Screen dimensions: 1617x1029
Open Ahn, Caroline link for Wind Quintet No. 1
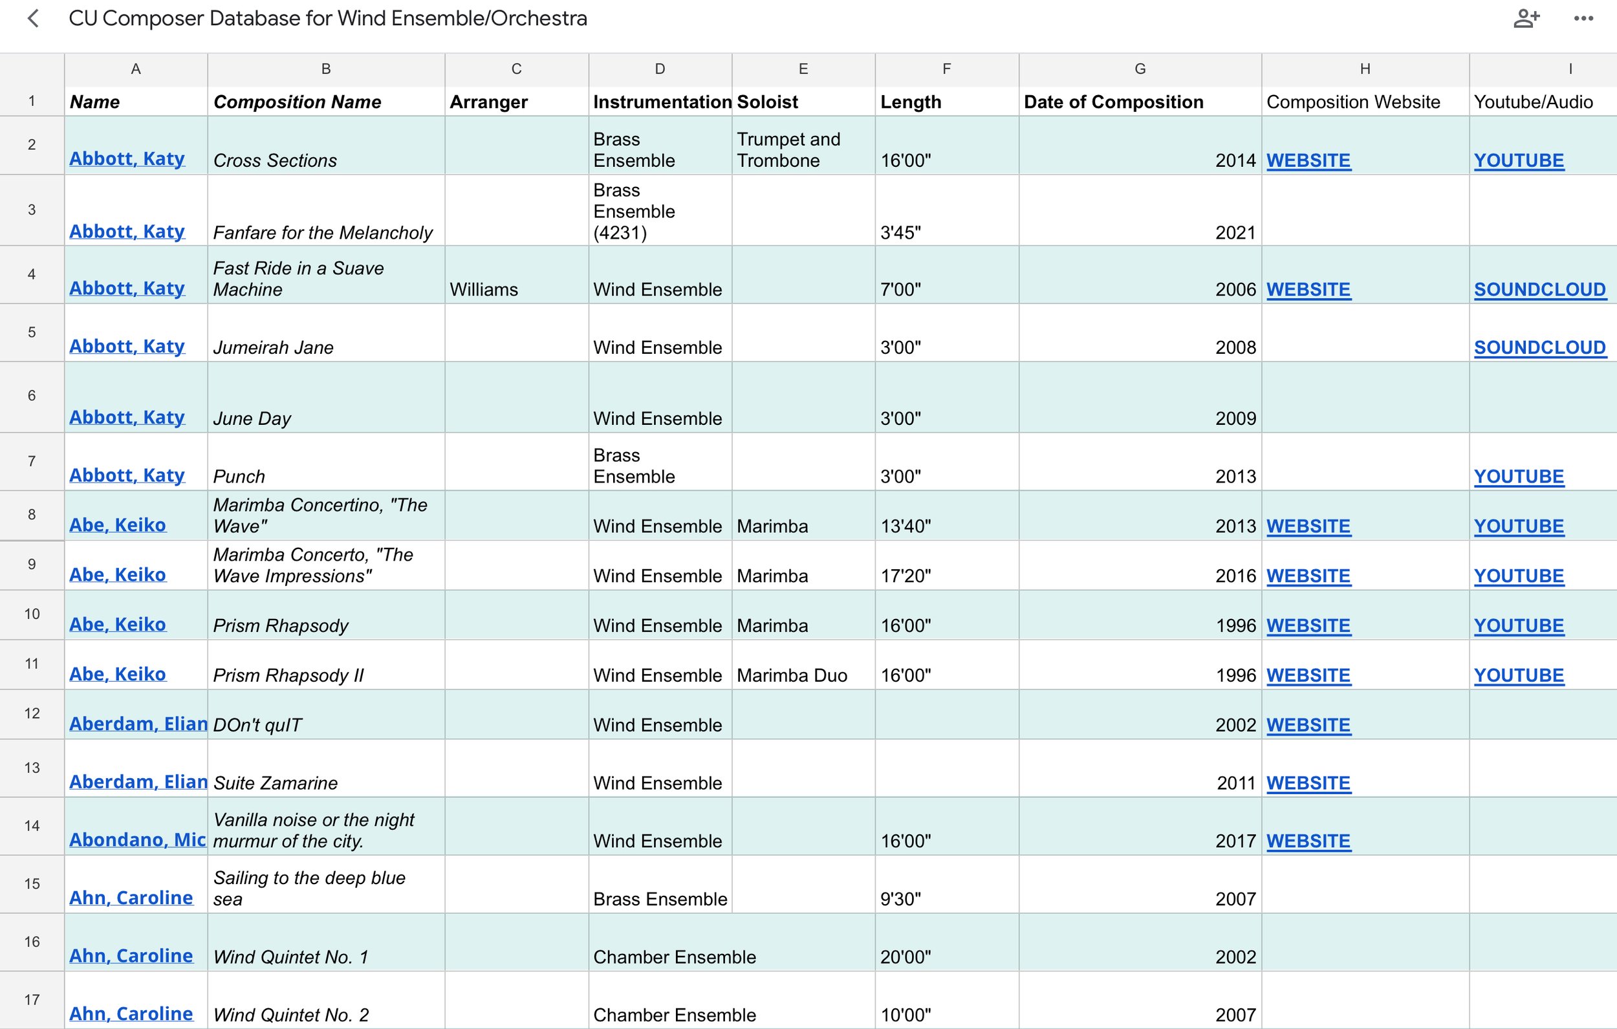pos(131,955)
